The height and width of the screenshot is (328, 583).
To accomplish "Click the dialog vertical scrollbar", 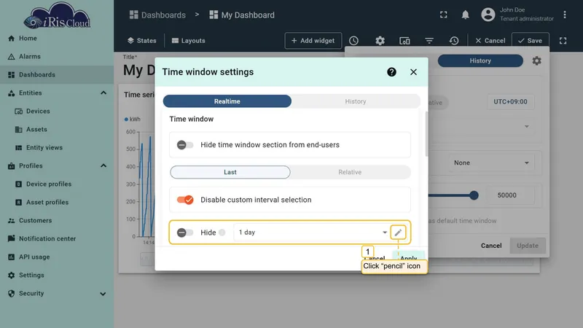I will point(426,134).
